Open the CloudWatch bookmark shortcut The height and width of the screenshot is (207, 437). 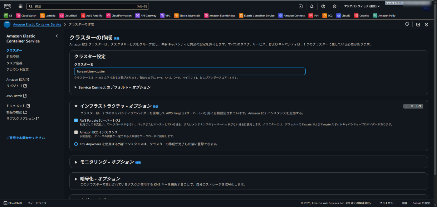26,16
